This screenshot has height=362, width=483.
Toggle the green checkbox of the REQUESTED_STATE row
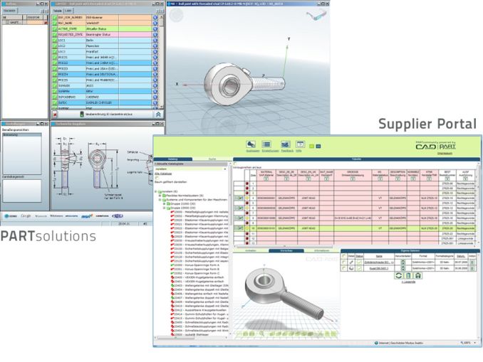coord(55,35)
